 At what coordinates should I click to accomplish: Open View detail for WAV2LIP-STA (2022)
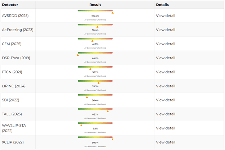[x=166, y=128]
